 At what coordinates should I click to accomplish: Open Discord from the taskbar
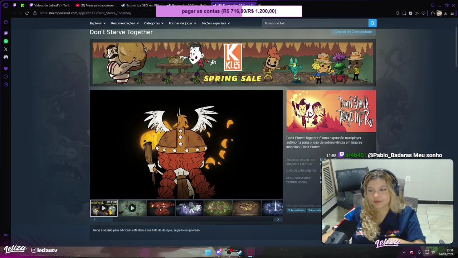[x=219, y=252]
